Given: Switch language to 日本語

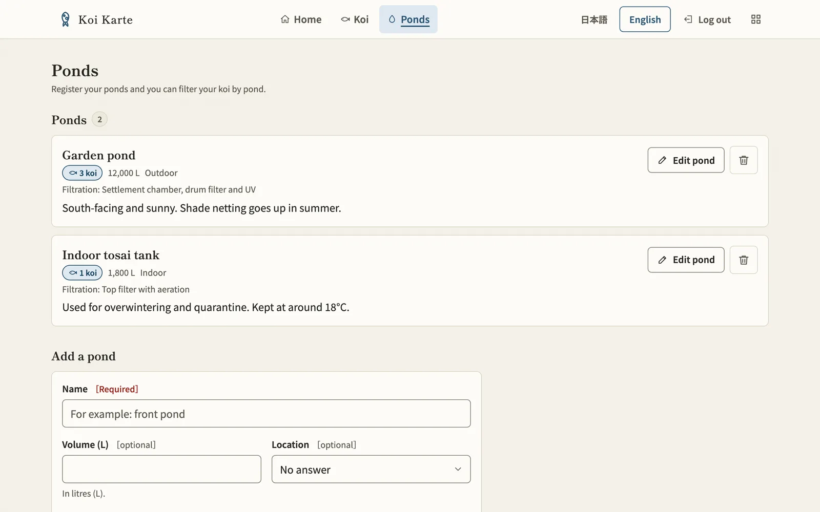Looking at the screenshot, I should pos(594,19).
